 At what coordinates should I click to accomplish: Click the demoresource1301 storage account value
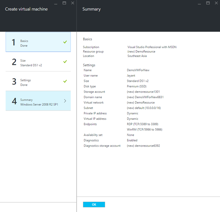143,92
